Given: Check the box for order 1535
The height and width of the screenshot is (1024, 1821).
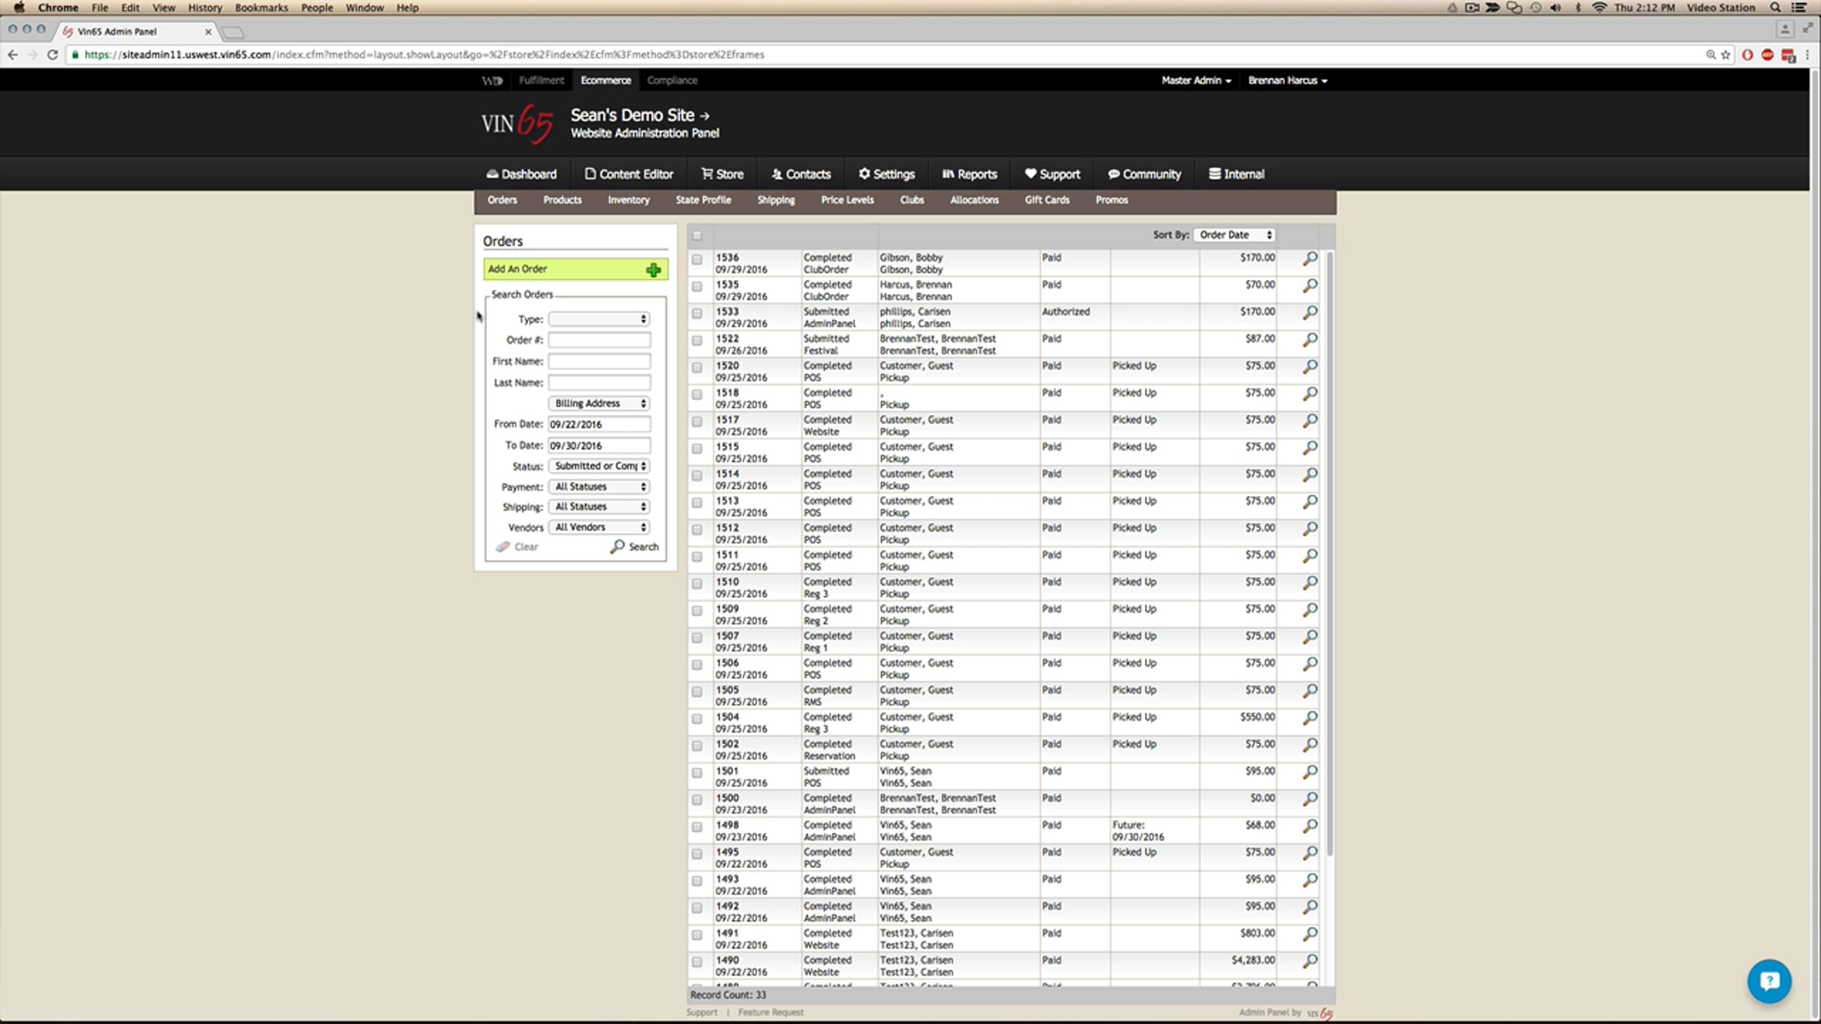Looking at the screenshot, I should tap(697, 287).
